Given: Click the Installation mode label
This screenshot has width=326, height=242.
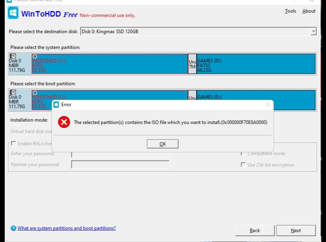Looking at the screenshot, I should [x=29, y=120].
